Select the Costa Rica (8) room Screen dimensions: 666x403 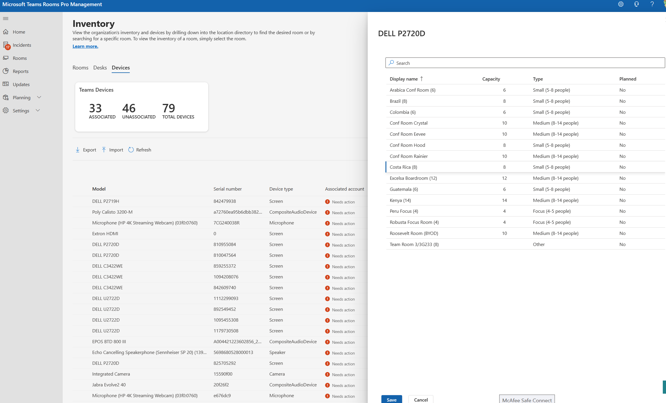click(x=525, y=167)
